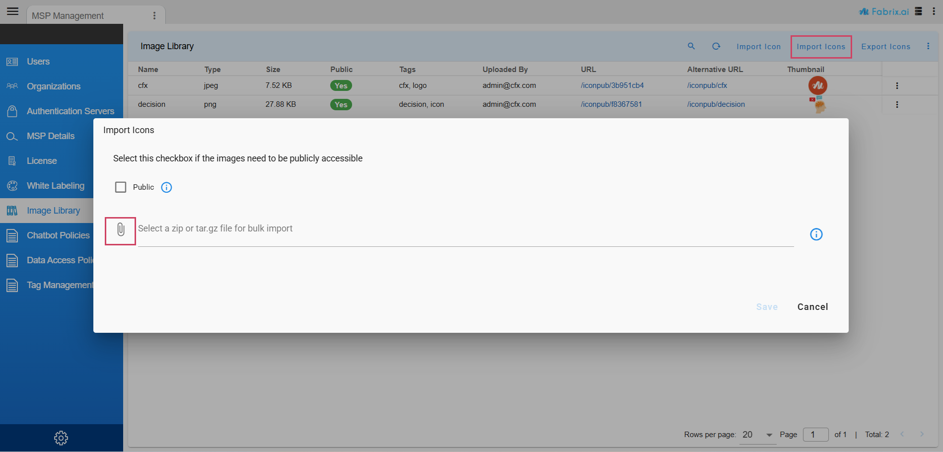Enable the Public checkbox
Screen dimensions: 943x452
pyautogui.click(x=121, y=187)
